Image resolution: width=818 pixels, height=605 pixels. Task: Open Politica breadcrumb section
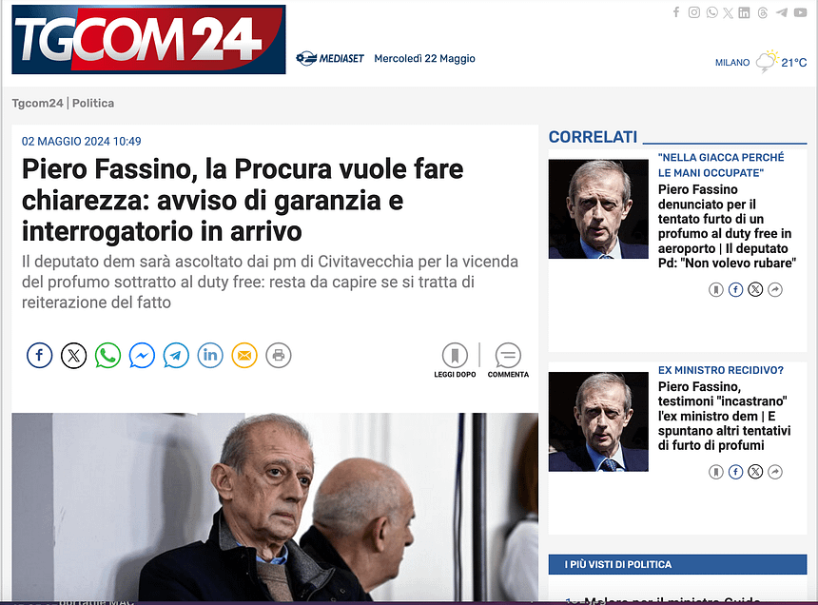tap(93, 104)
